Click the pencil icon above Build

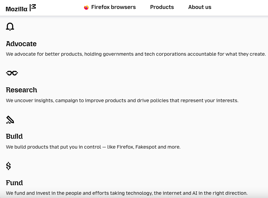point(10,120)
